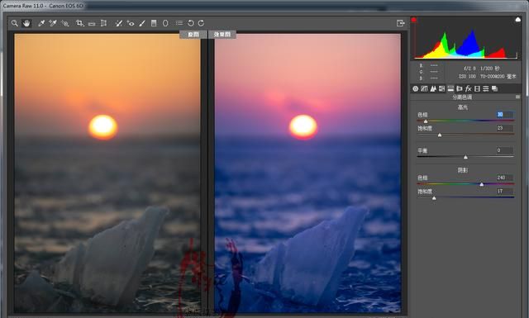Open the HSL Adjustments panel tab
This screenshot has height=318, width=529.
coord(441,88)
